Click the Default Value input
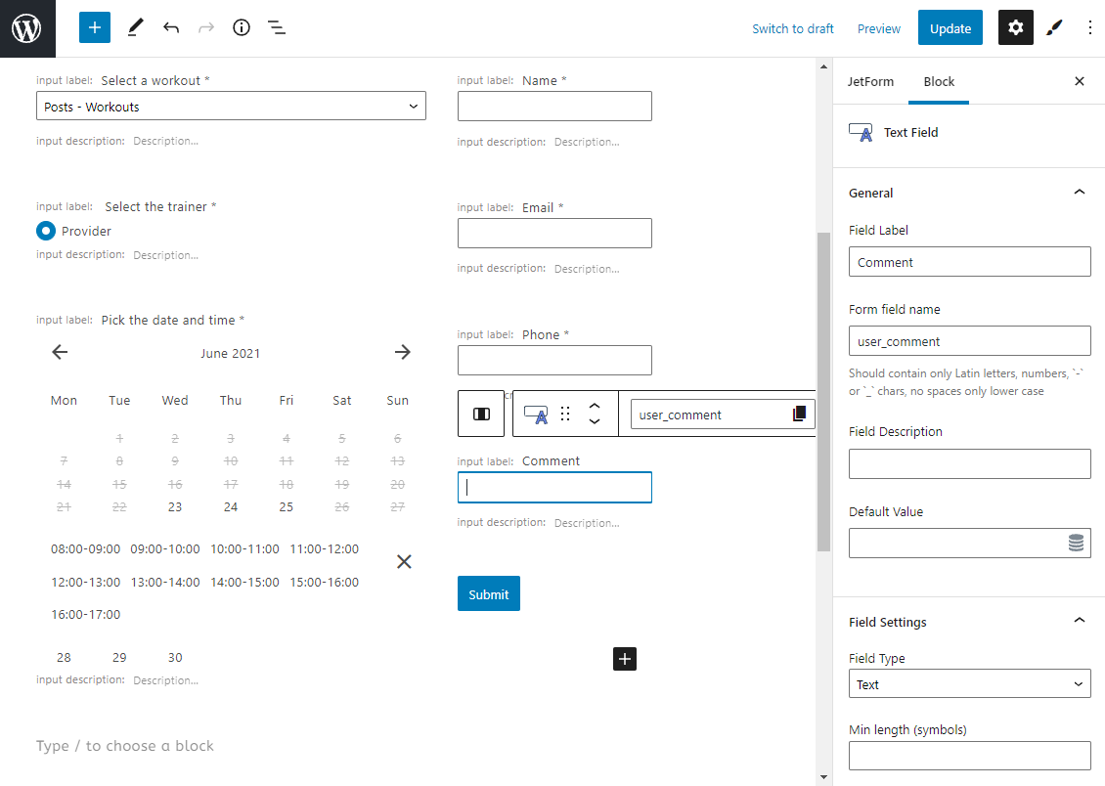The height and width of the screenshot is (786, 1105). (x=970, y=543)
